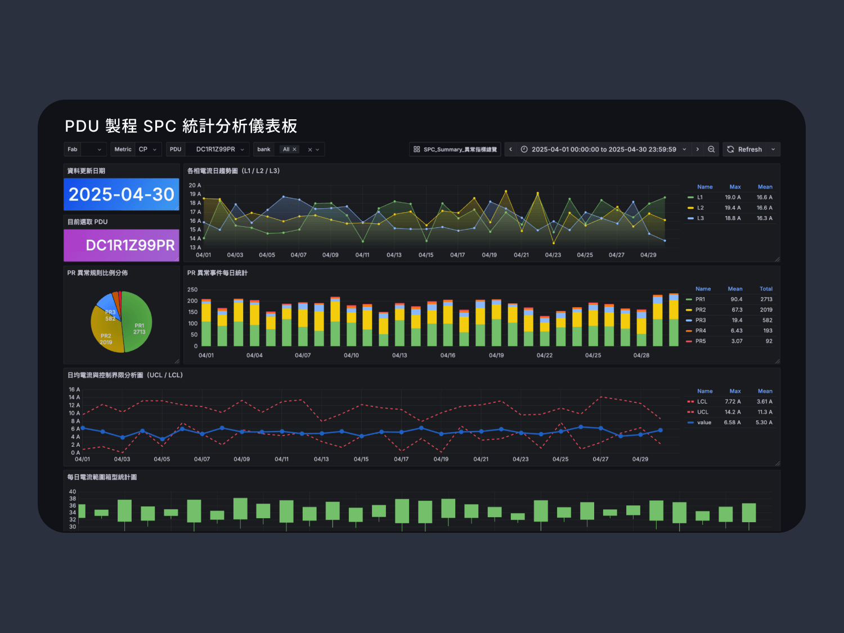Image resolution: width=844 pixels, height=633 pixels.
Task: Click the resize handle of the phase current trend panel
Action: click(x=777, y=259)
